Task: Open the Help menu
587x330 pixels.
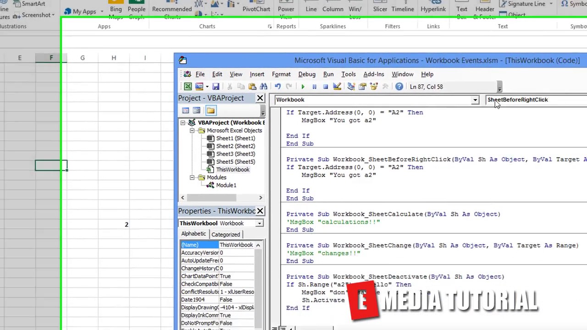Action: point(427,74)
